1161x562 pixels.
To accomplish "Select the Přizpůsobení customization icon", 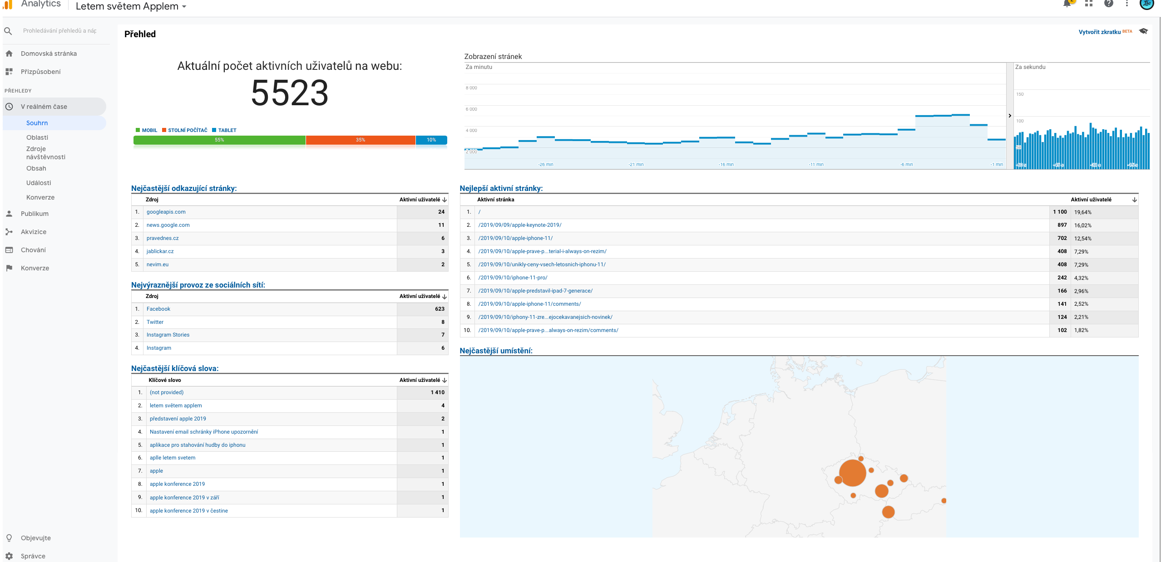I will click(9, 71).
